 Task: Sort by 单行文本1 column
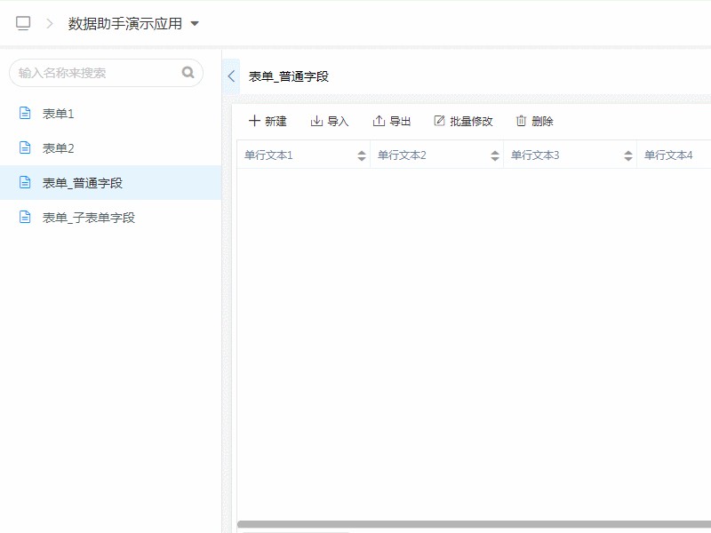click(x=362, y=155)
